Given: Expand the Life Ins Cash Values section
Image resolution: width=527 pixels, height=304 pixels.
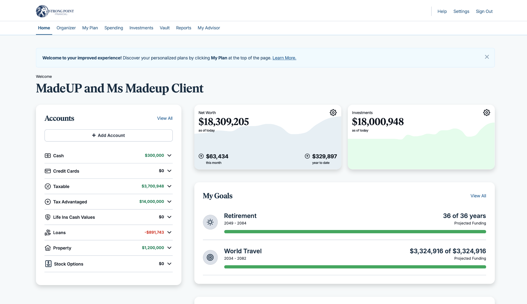Looking at the screenshot, I should pos(170,217).
